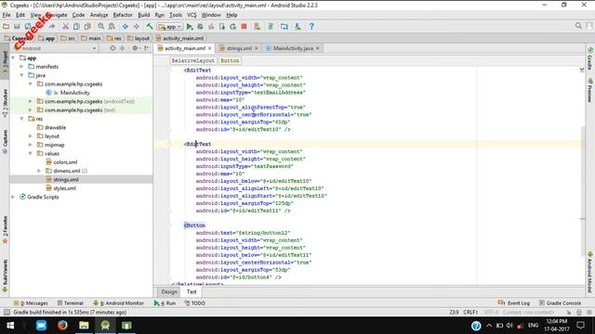Expand Gradle Scripts node
This screenshot has width=595, height=334.
click(13, 197)
